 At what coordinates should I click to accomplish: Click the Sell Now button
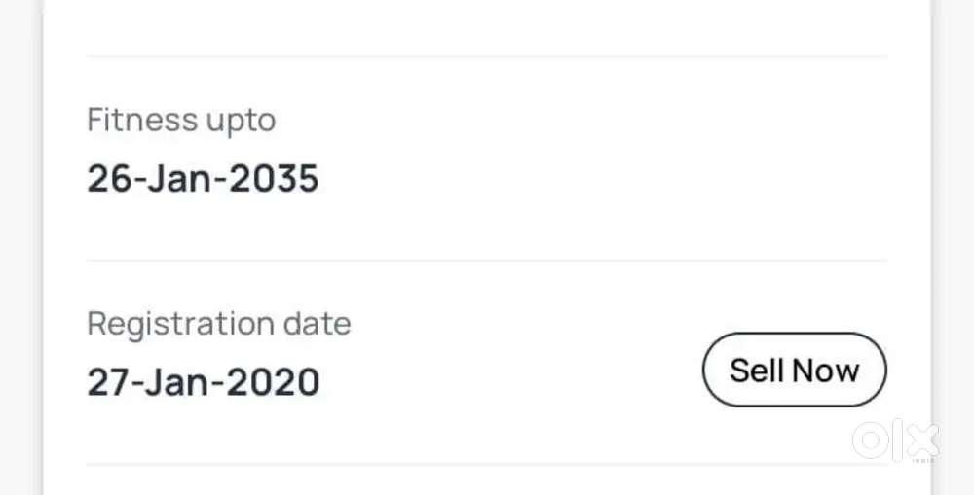click(795, 370)
